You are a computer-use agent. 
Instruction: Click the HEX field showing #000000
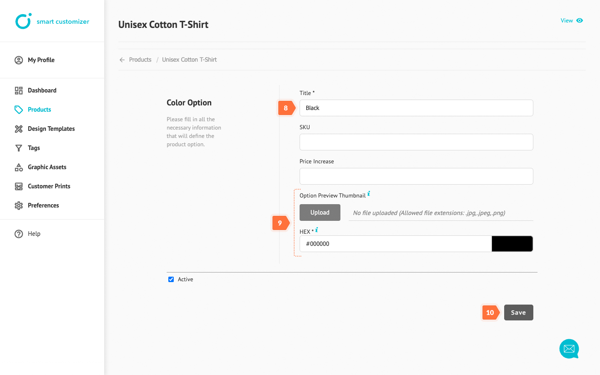[395, 244]
